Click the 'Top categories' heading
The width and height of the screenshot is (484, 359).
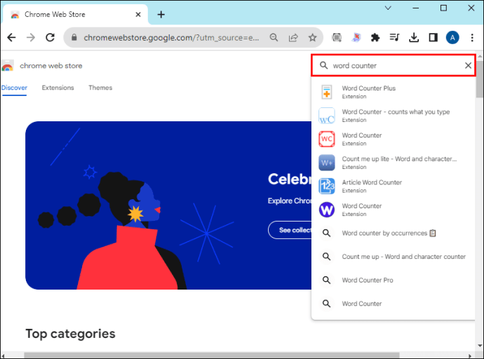pos(70,334)
